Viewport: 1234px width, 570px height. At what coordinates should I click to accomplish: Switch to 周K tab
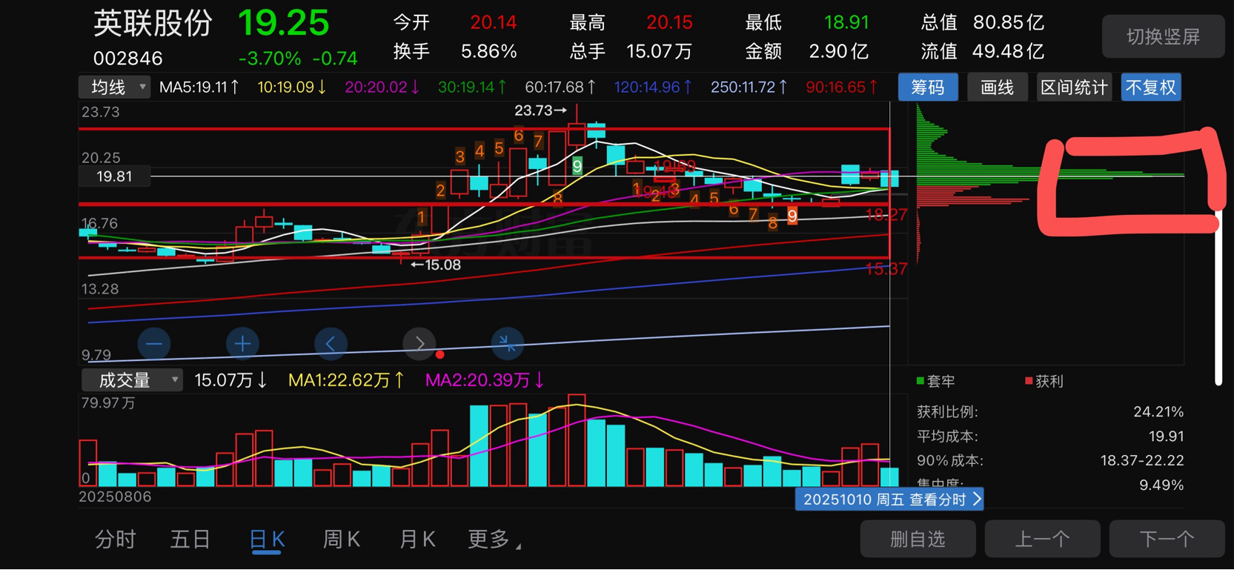pos(342,540)
